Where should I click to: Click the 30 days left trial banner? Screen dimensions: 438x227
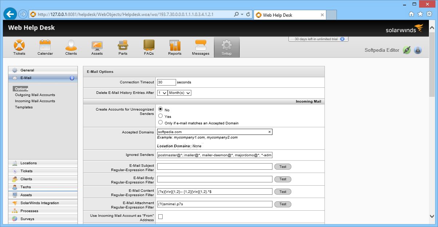[x=319, y=39]
